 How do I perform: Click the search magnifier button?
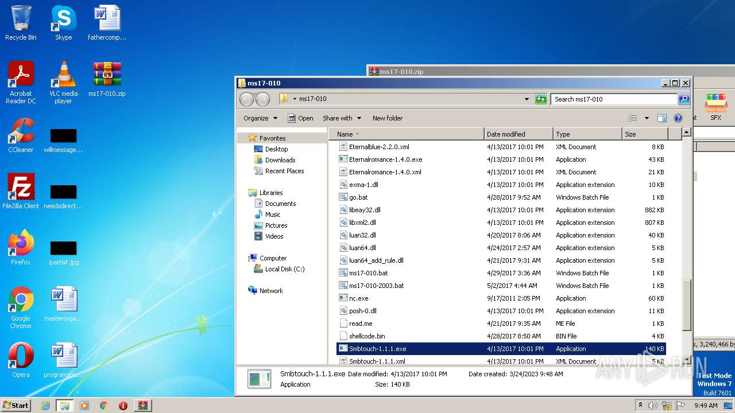tap(683, 99)
